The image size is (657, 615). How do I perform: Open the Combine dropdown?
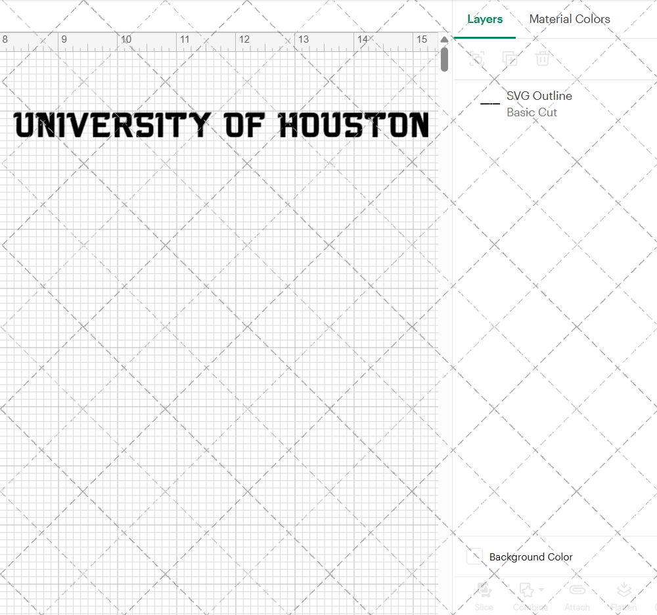[530, 597]
